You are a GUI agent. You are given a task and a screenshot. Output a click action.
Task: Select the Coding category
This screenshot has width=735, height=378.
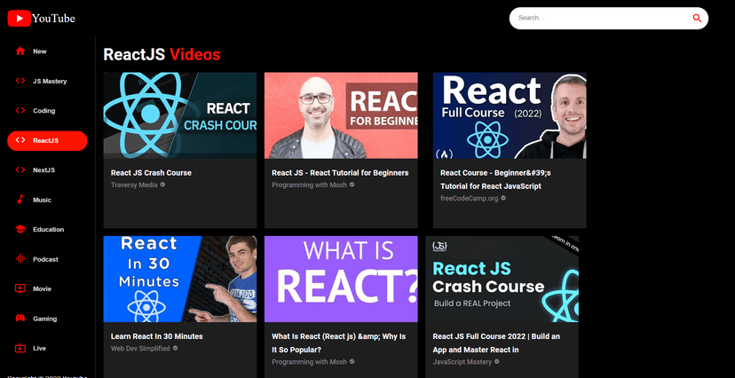47,111
